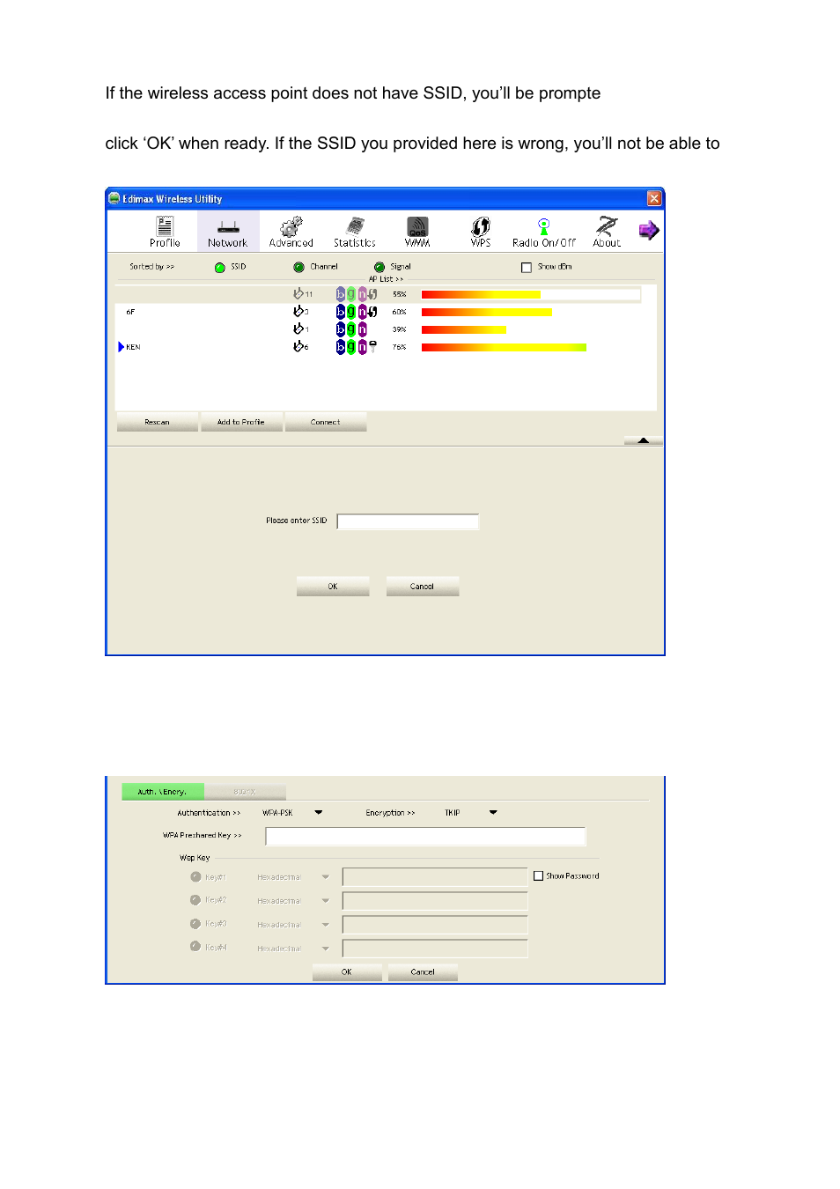
Task: Click the 76% signal bar for KEN
Action: 504,347
